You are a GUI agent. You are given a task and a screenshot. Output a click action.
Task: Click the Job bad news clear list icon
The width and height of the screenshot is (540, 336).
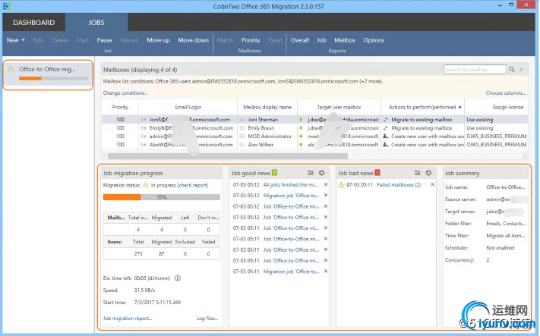(x=418, y=173)
